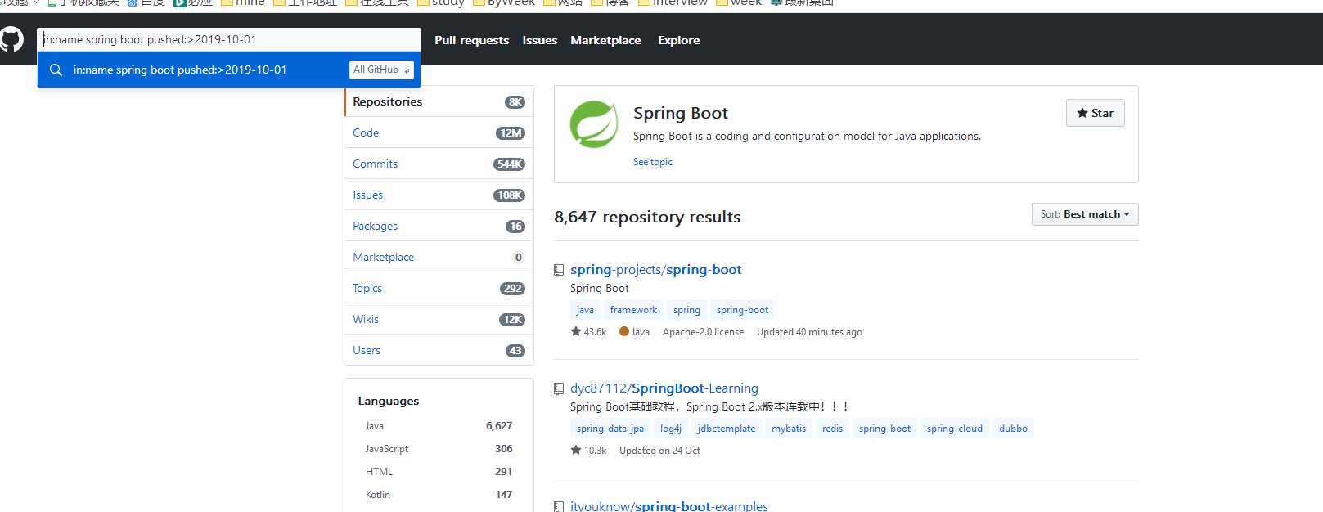Select the dubbo topic tag

click(1013, 429)
